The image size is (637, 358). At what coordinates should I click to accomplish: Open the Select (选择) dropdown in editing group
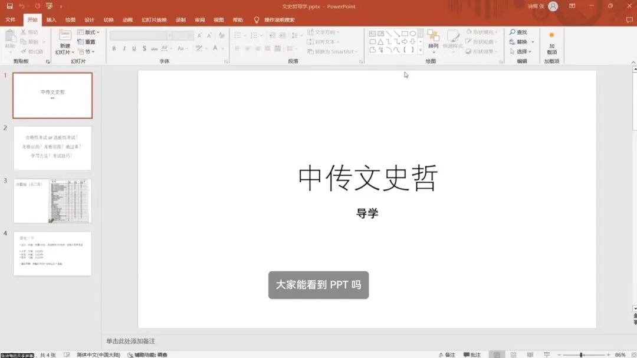pyautogui.click(x=521, y=51)
